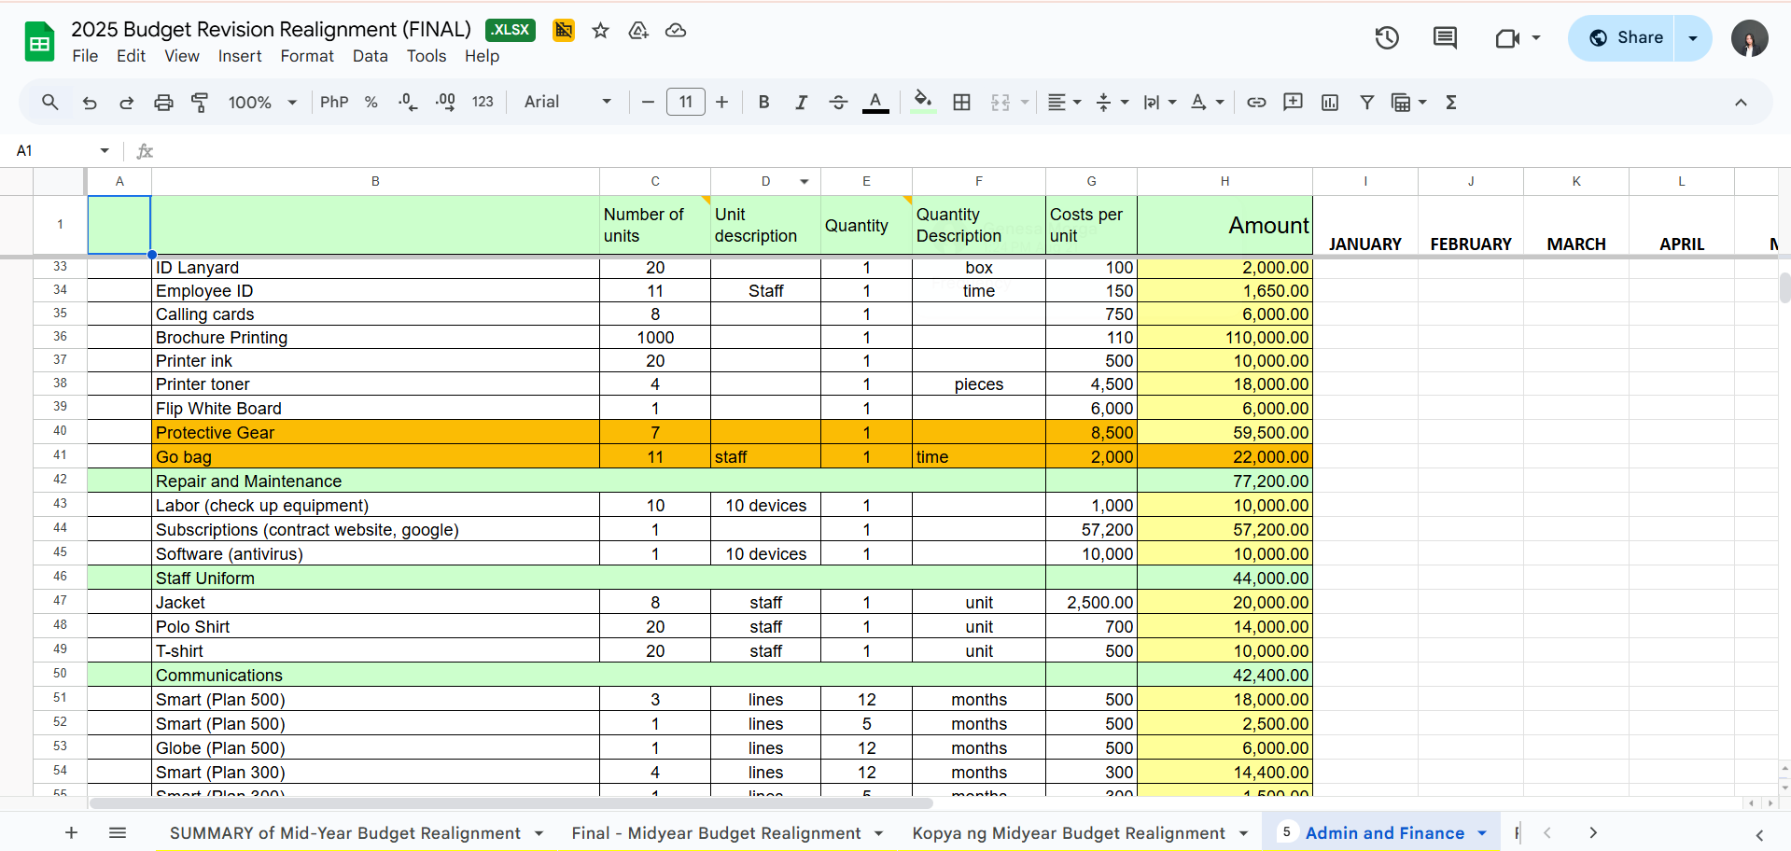This screenshot has width=1791, height=851.
Task: Open the Arial font dropdown
Action: (x=567, y=103)
